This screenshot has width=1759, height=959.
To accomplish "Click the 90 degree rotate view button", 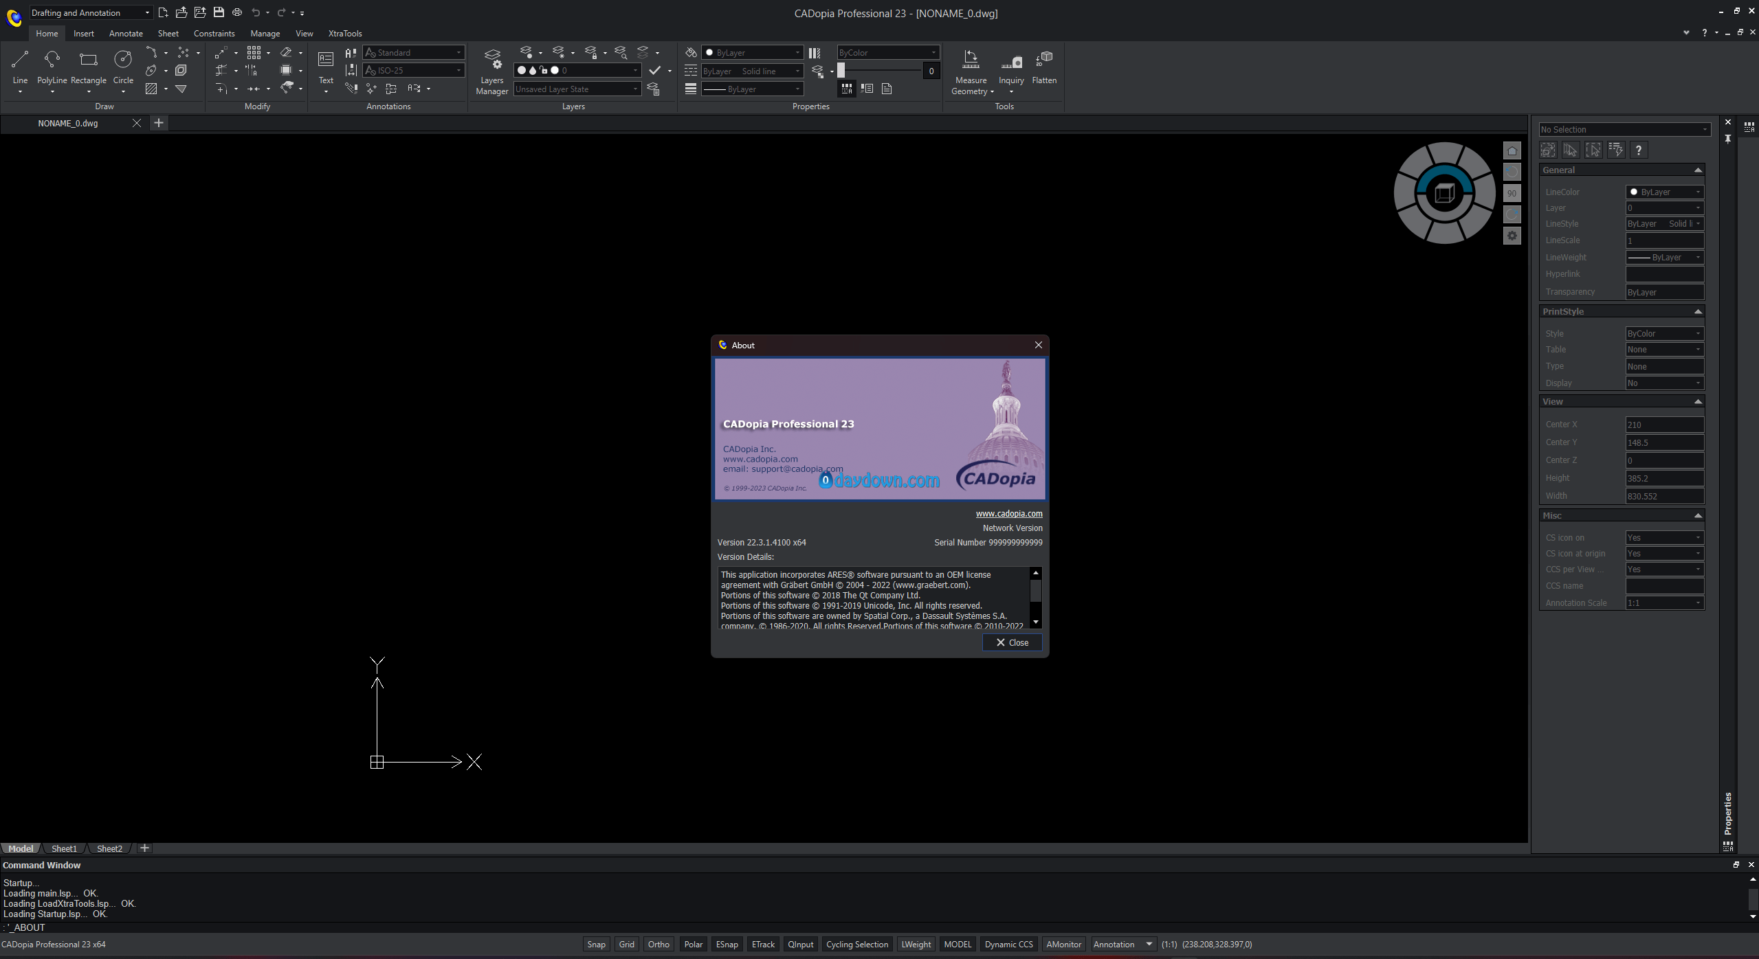I will [1512, 193].
